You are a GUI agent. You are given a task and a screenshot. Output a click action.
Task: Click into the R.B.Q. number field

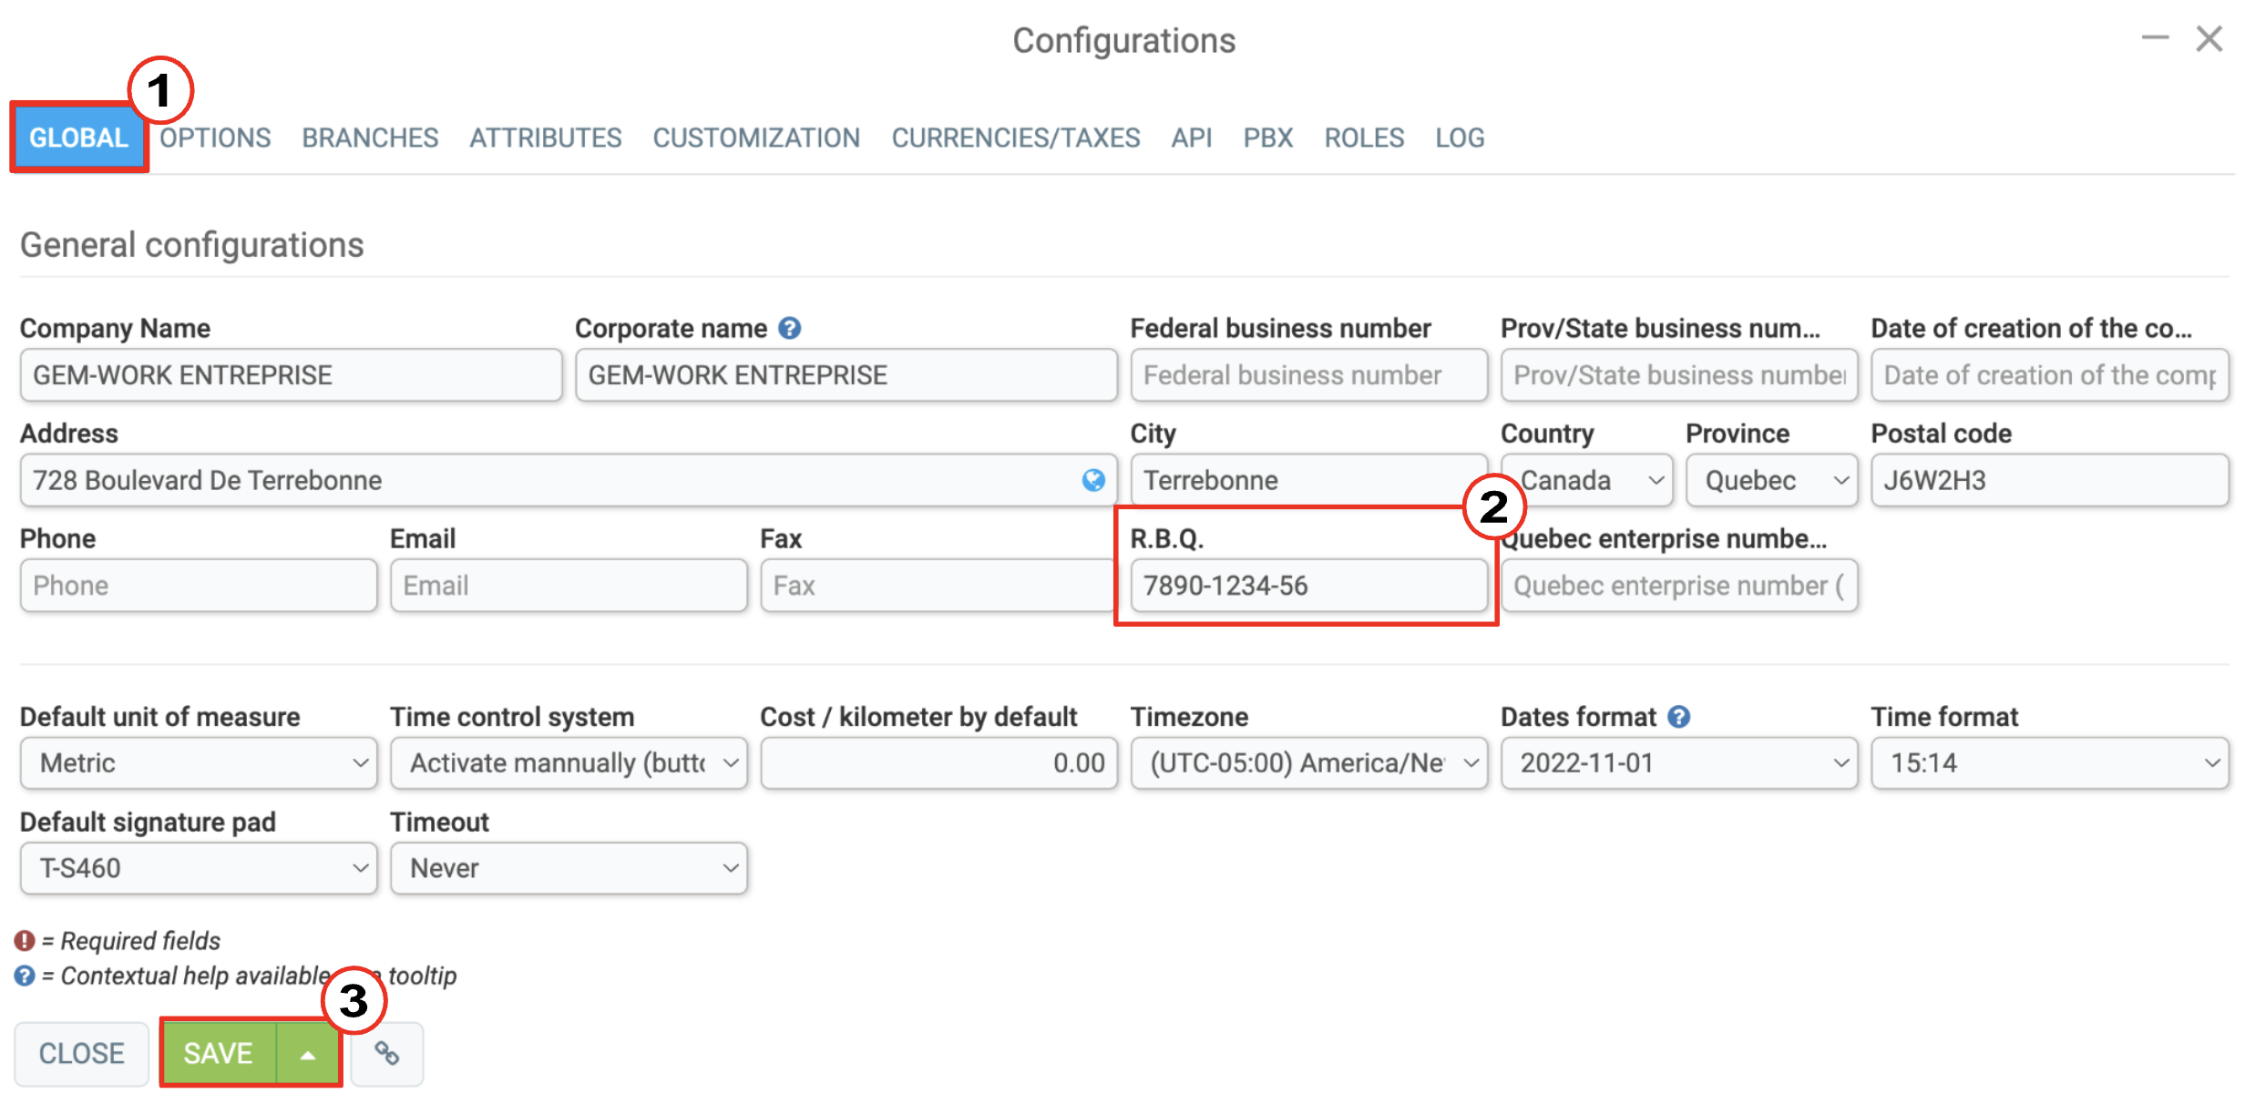point(1308,586)
